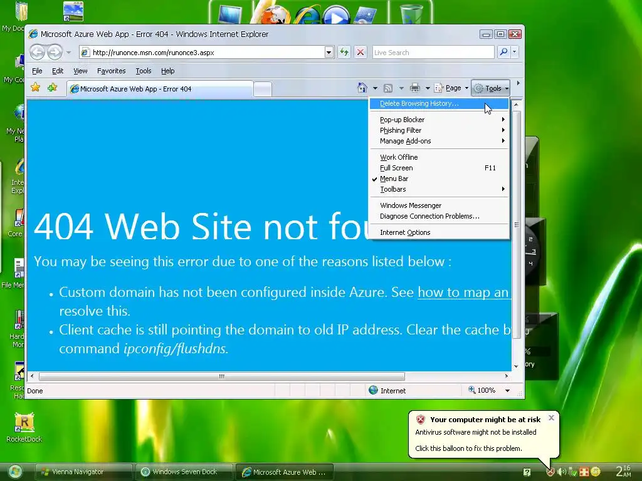Click the media player dock icon

point(336,15)
